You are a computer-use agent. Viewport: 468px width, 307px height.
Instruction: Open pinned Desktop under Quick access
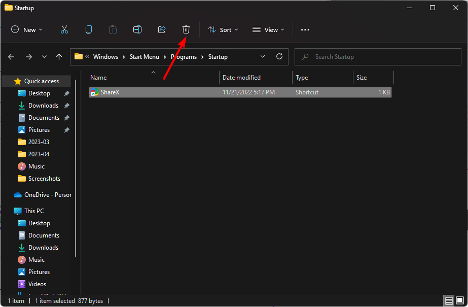(x=39, y=93)
